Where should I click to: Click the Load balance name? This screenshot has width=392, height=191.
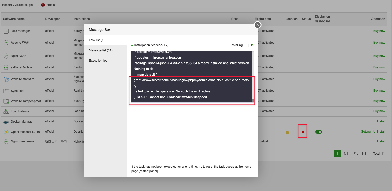20,111
